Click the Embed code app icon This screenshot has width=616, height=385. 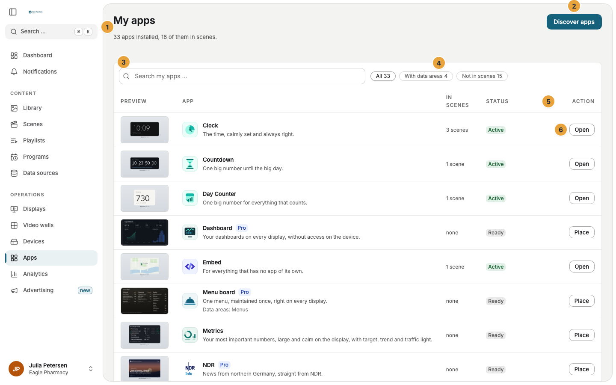(x=190, y=267)
